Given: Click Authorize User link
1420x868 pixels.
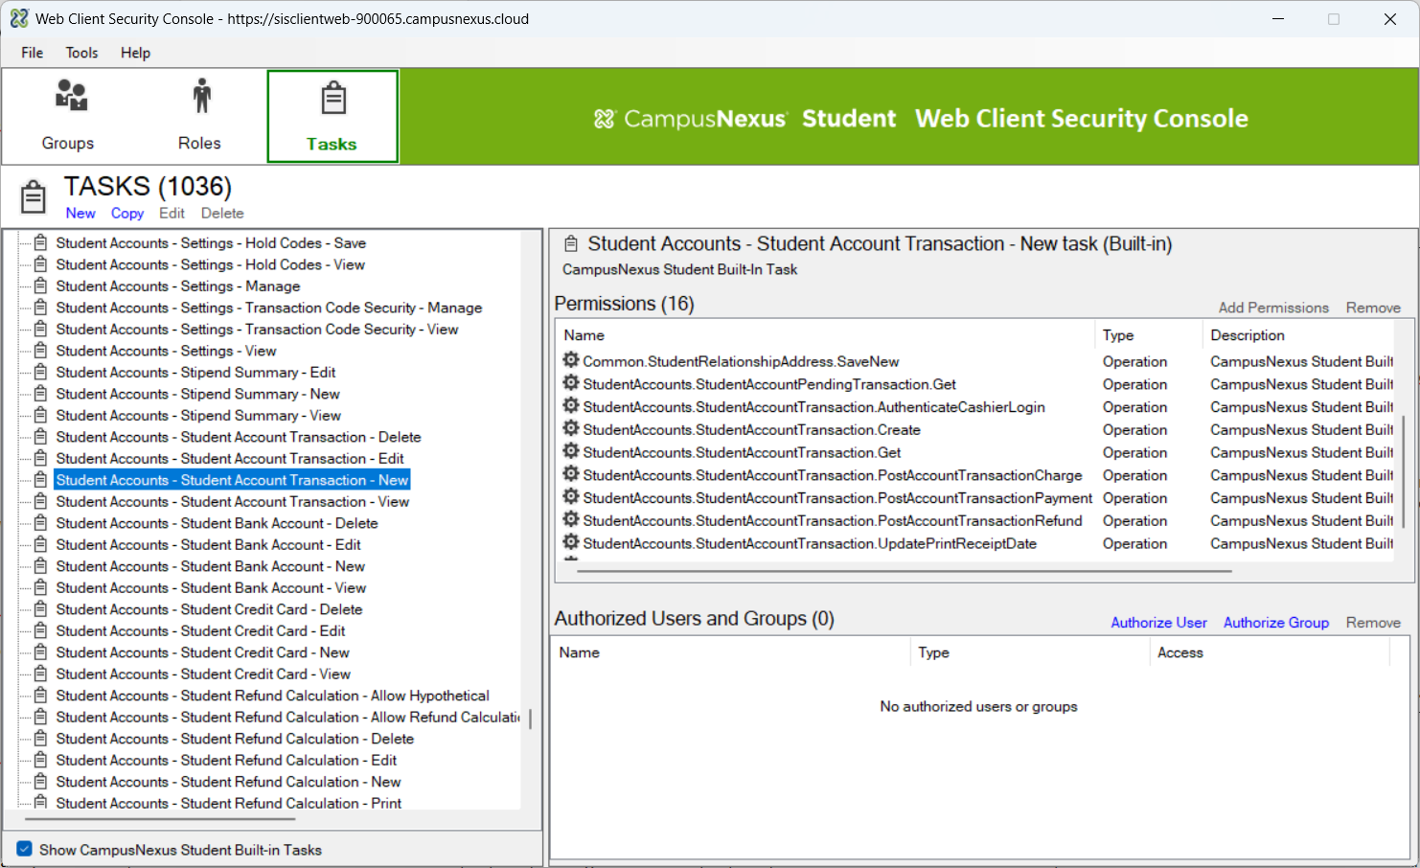Looking at the screenshot, I should click(x=1158, y=623).
